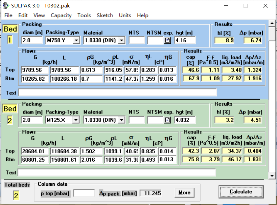Open the File menu
The image size is (277, 205).
click(8, 15)
